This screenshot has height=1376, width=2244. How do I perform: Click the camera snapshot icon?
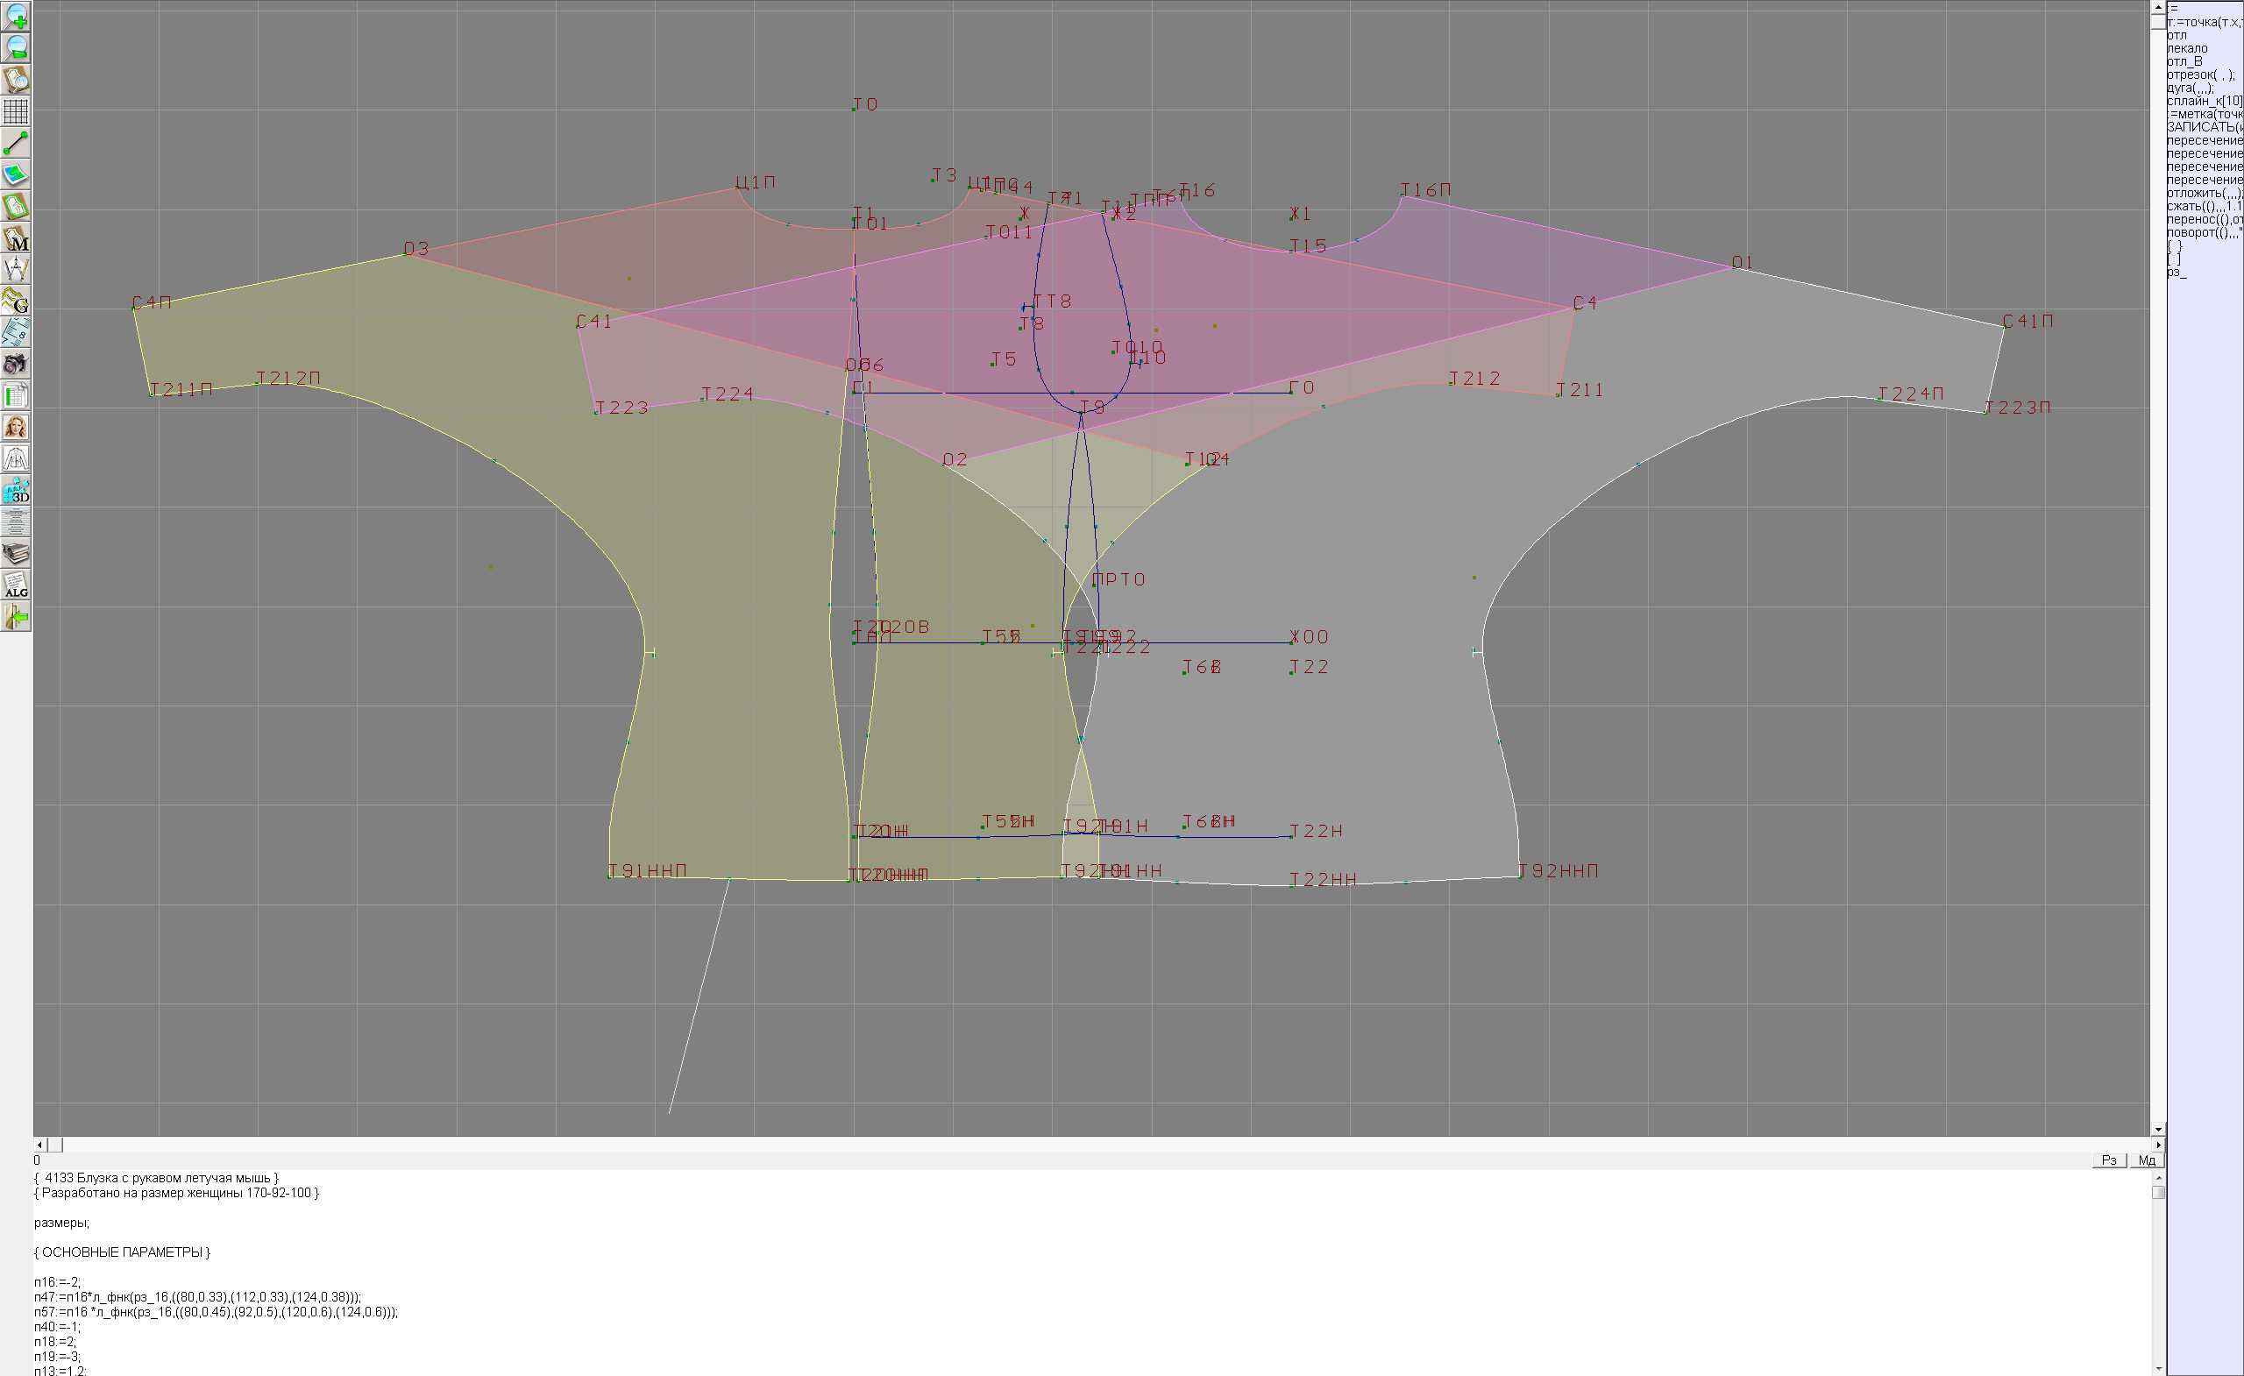(16, 365)
